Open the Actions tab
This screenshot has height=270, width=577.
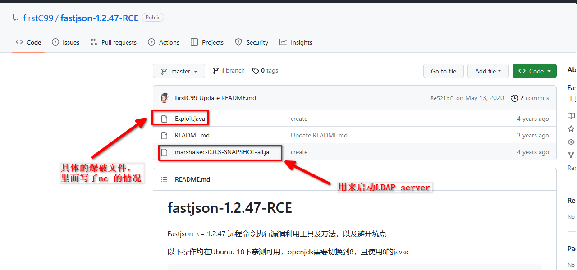164,42
